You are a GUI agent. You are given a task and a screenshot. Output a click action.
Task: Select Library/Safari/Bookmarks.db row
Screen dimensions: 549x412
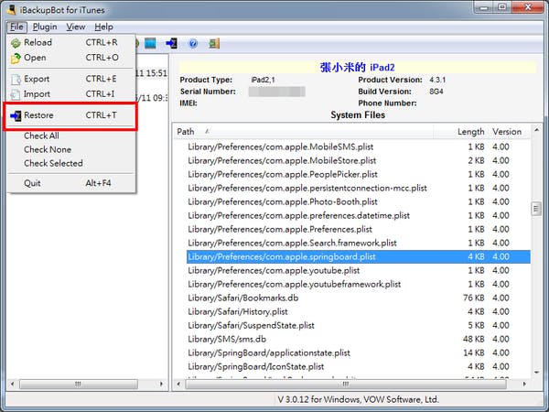(359, 298)
